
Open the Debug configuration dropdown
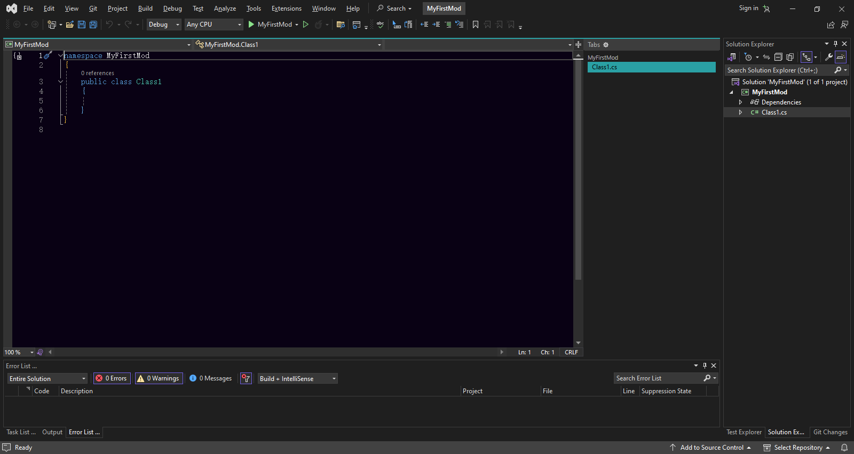(163, 25)
